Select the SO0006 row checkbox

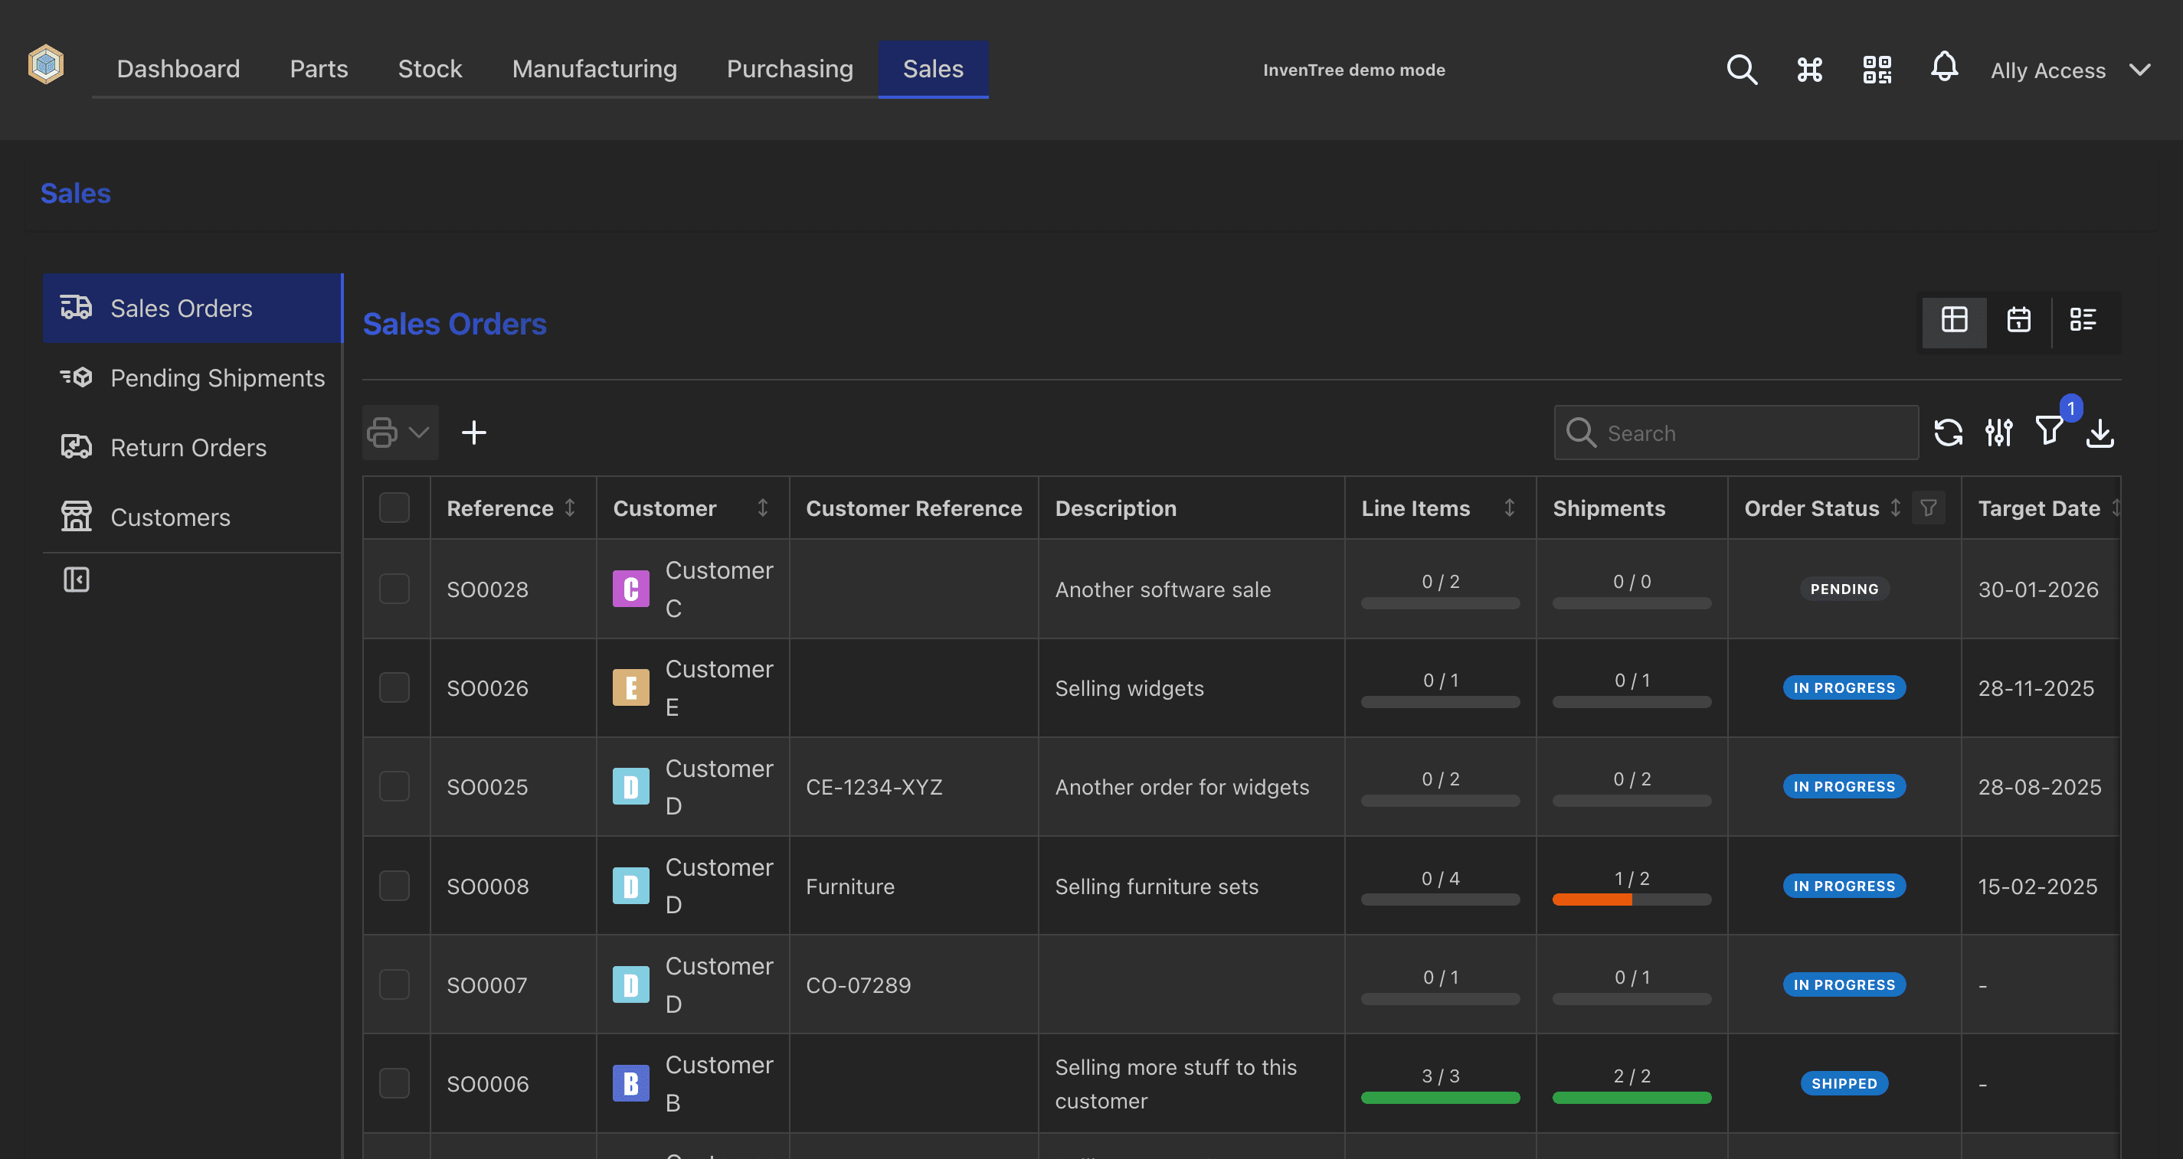pyautogui.click(x=394, y=1084)
